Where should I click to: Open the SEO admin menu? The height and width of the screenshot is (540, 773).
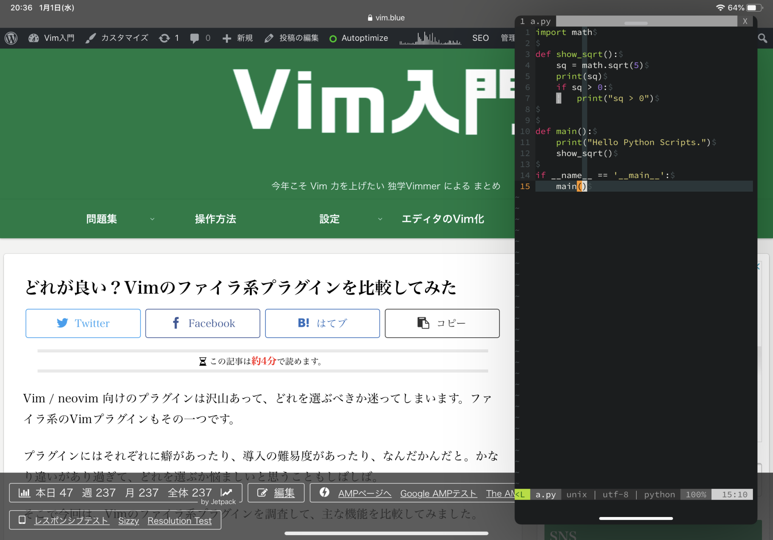(x=480, y=38)
